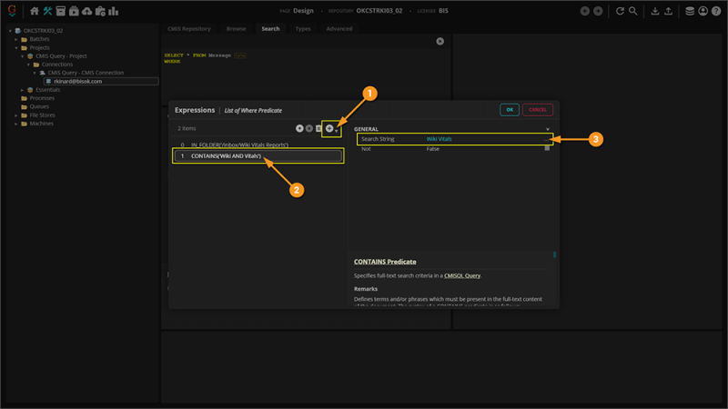
Task: Expand the Essentials node arrow
Action: click(x=22, y=90)
